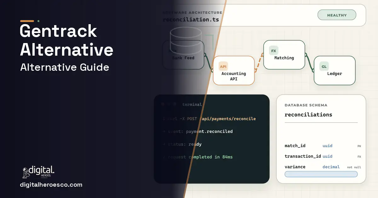Screen dimensions: 378x198
Task: Click the HEALTHY status badge
Action: [x=337, y=15]
